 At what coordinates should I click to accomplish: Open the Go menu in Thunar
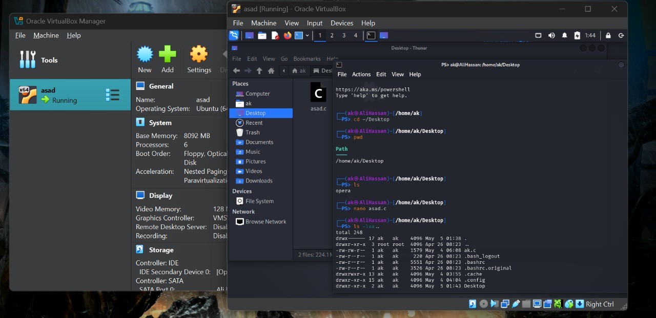(284, 59)
